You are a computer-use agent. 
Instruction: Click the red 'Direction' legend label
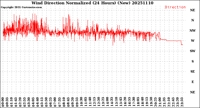175,7
